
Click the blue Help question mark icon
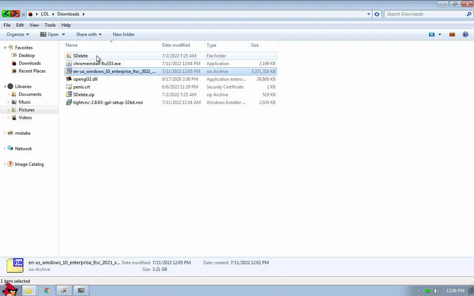pyautogui.click(x=465, y=34)
